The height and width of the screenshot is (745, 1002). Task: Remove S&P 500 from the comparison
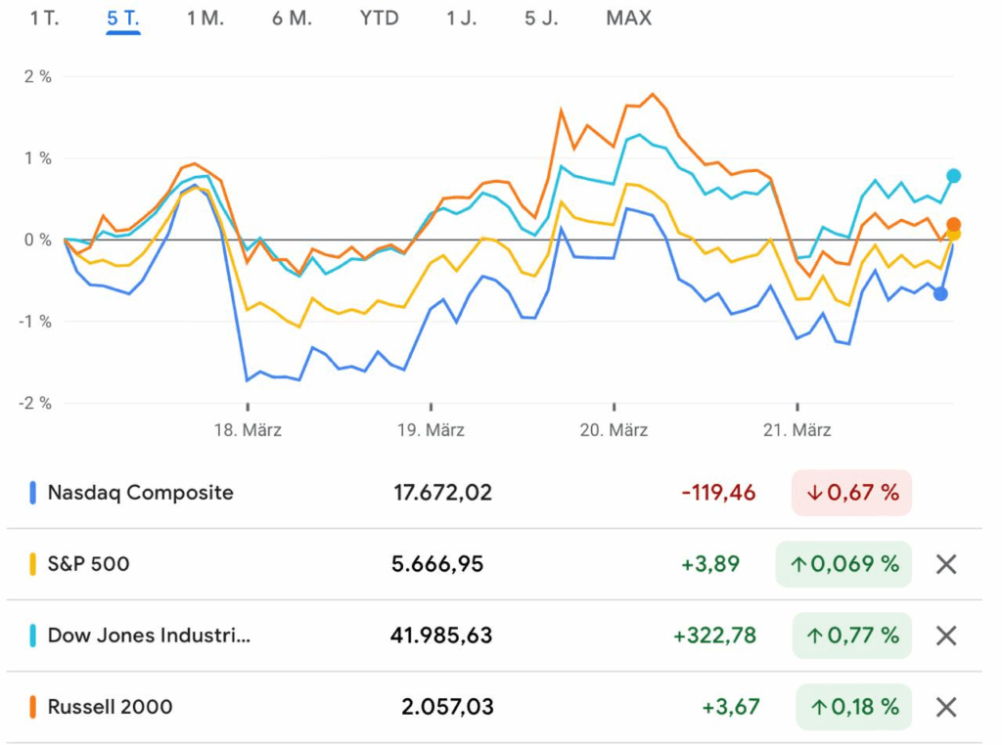click(x=945, y=564)
